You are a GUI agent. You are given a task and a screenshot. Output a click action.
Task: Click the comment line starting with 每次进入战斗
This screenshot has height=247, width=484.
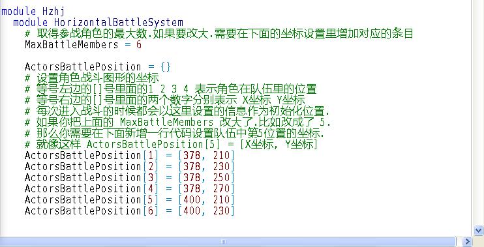click(177, 111)
